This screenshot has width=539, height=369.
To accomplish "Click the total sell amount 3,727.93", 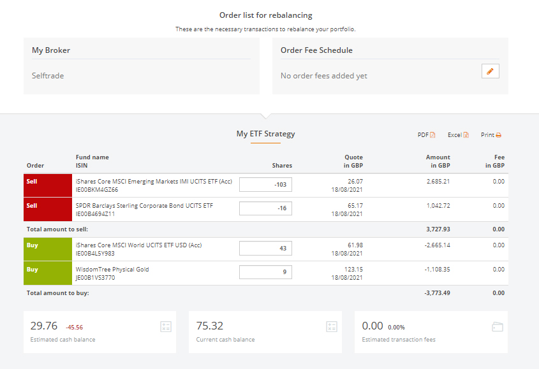I will [438, 229].
